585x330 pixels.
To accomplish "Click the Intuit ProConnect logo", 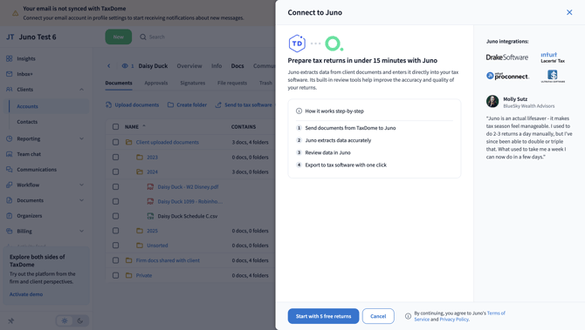I will [508, 76].
